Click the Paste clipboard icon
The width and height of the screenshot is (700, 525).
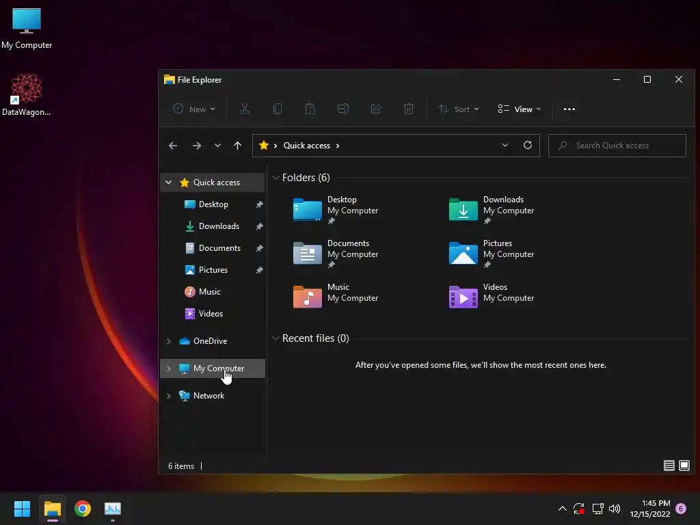pyautogui.click(x=310, y=109)
